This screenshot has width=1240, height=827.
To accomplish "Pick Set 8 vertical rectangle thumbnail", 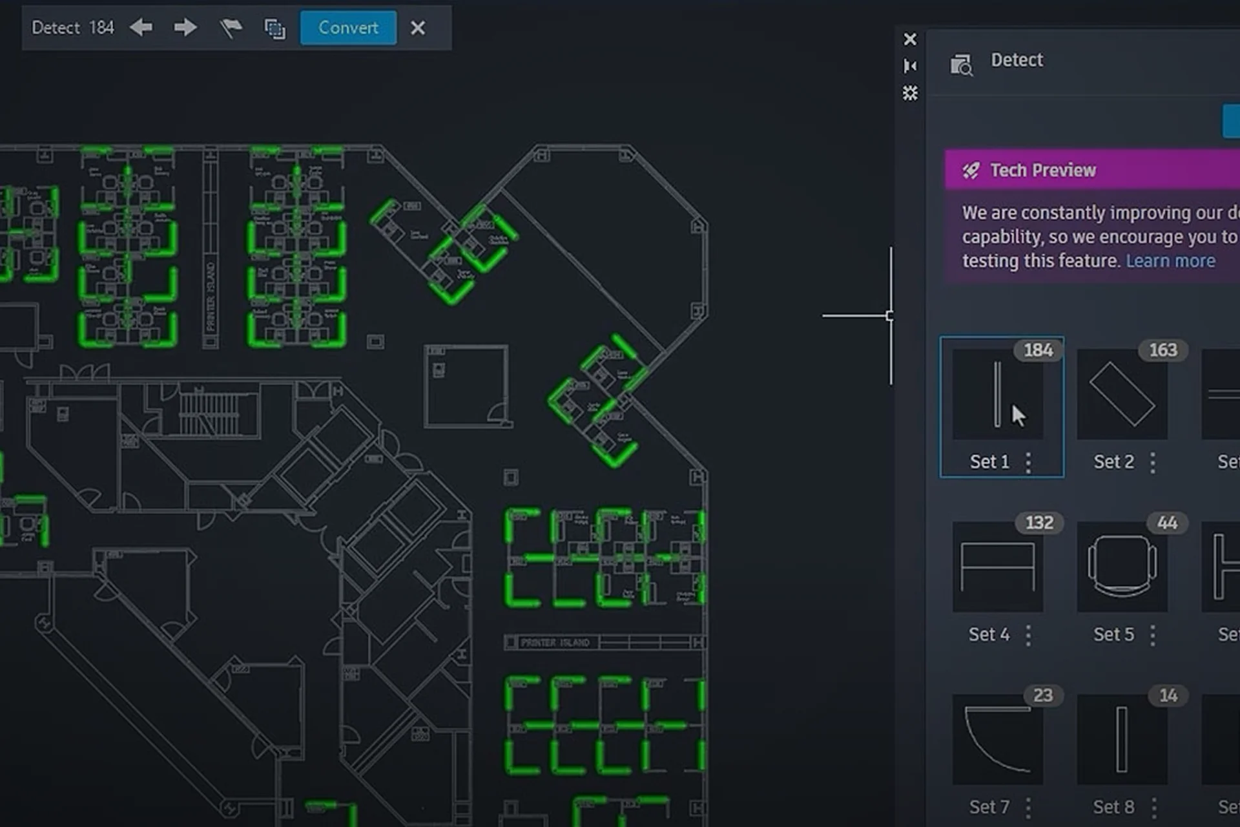I will 1122,739.
